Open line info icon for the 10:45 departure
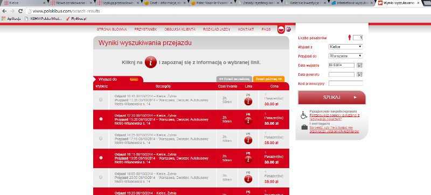This screenshot has width=431, height=195. point(248,102)
